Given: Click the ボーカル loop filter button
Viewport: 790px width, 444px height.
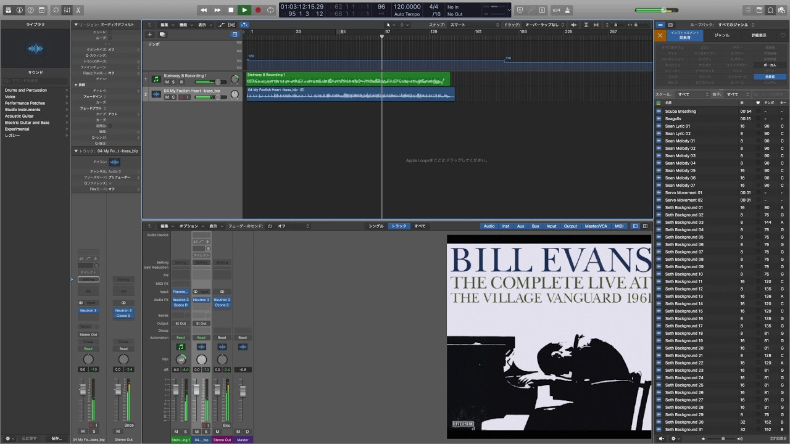Looking at the screenshot, I should click(770, 65).
